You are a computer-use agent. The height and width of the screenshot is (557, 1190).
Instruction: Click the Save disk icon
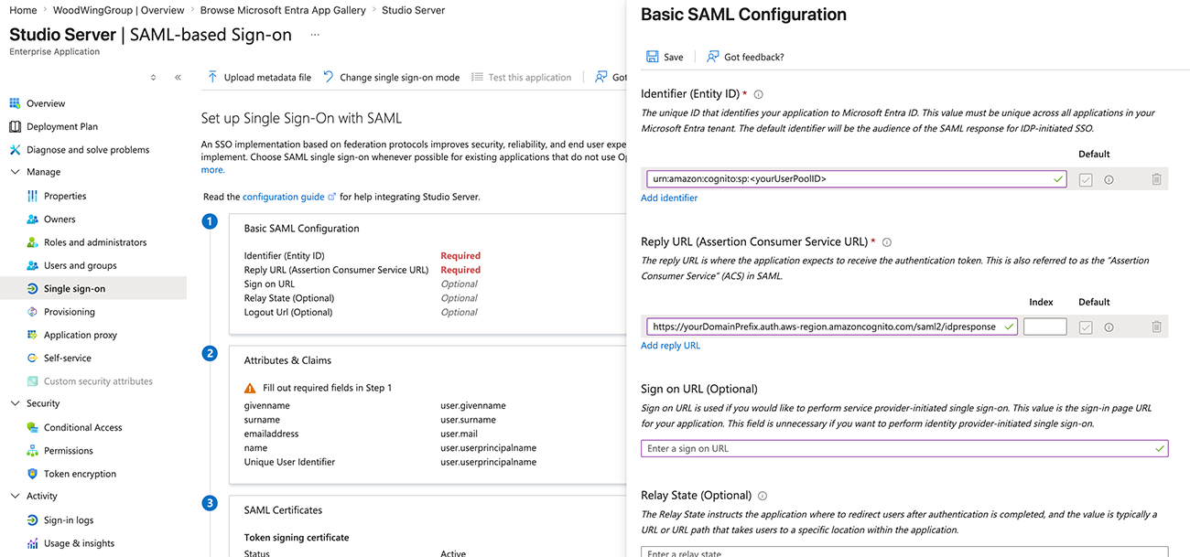coord(652,57)
